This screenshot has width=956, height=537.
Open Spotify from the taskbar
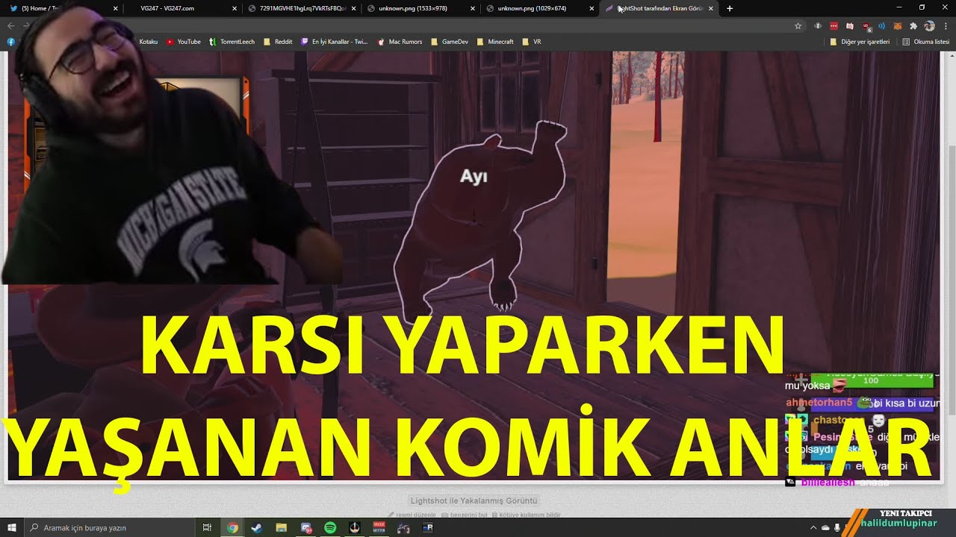click(330, 527)
